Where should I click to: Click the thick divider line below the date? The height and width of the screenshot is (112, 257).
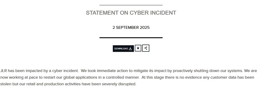131,38
